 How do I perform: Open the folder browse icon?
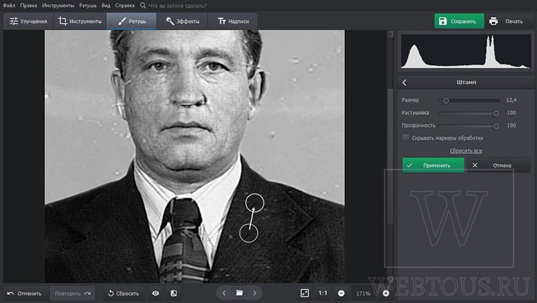coord(240,293)
